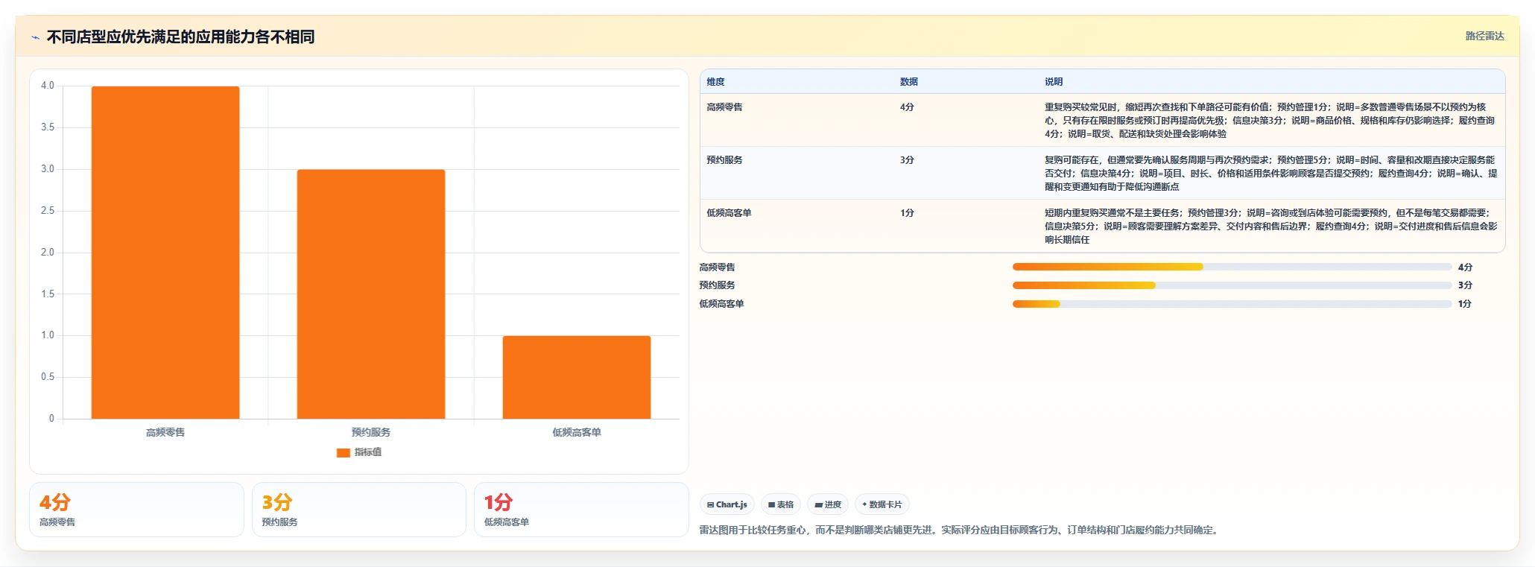Click the 4.0 y-axis tick label
The height and width of the screenshot is (567, 1535).
(48, 86)
